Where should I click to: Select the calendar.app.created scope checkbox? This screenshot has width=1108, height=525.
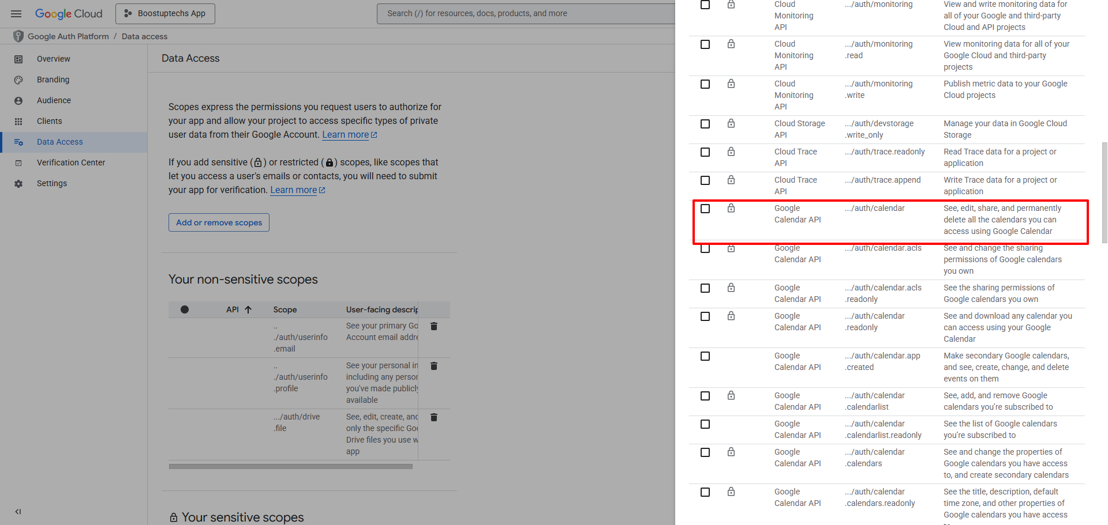[x=705, y=356]
